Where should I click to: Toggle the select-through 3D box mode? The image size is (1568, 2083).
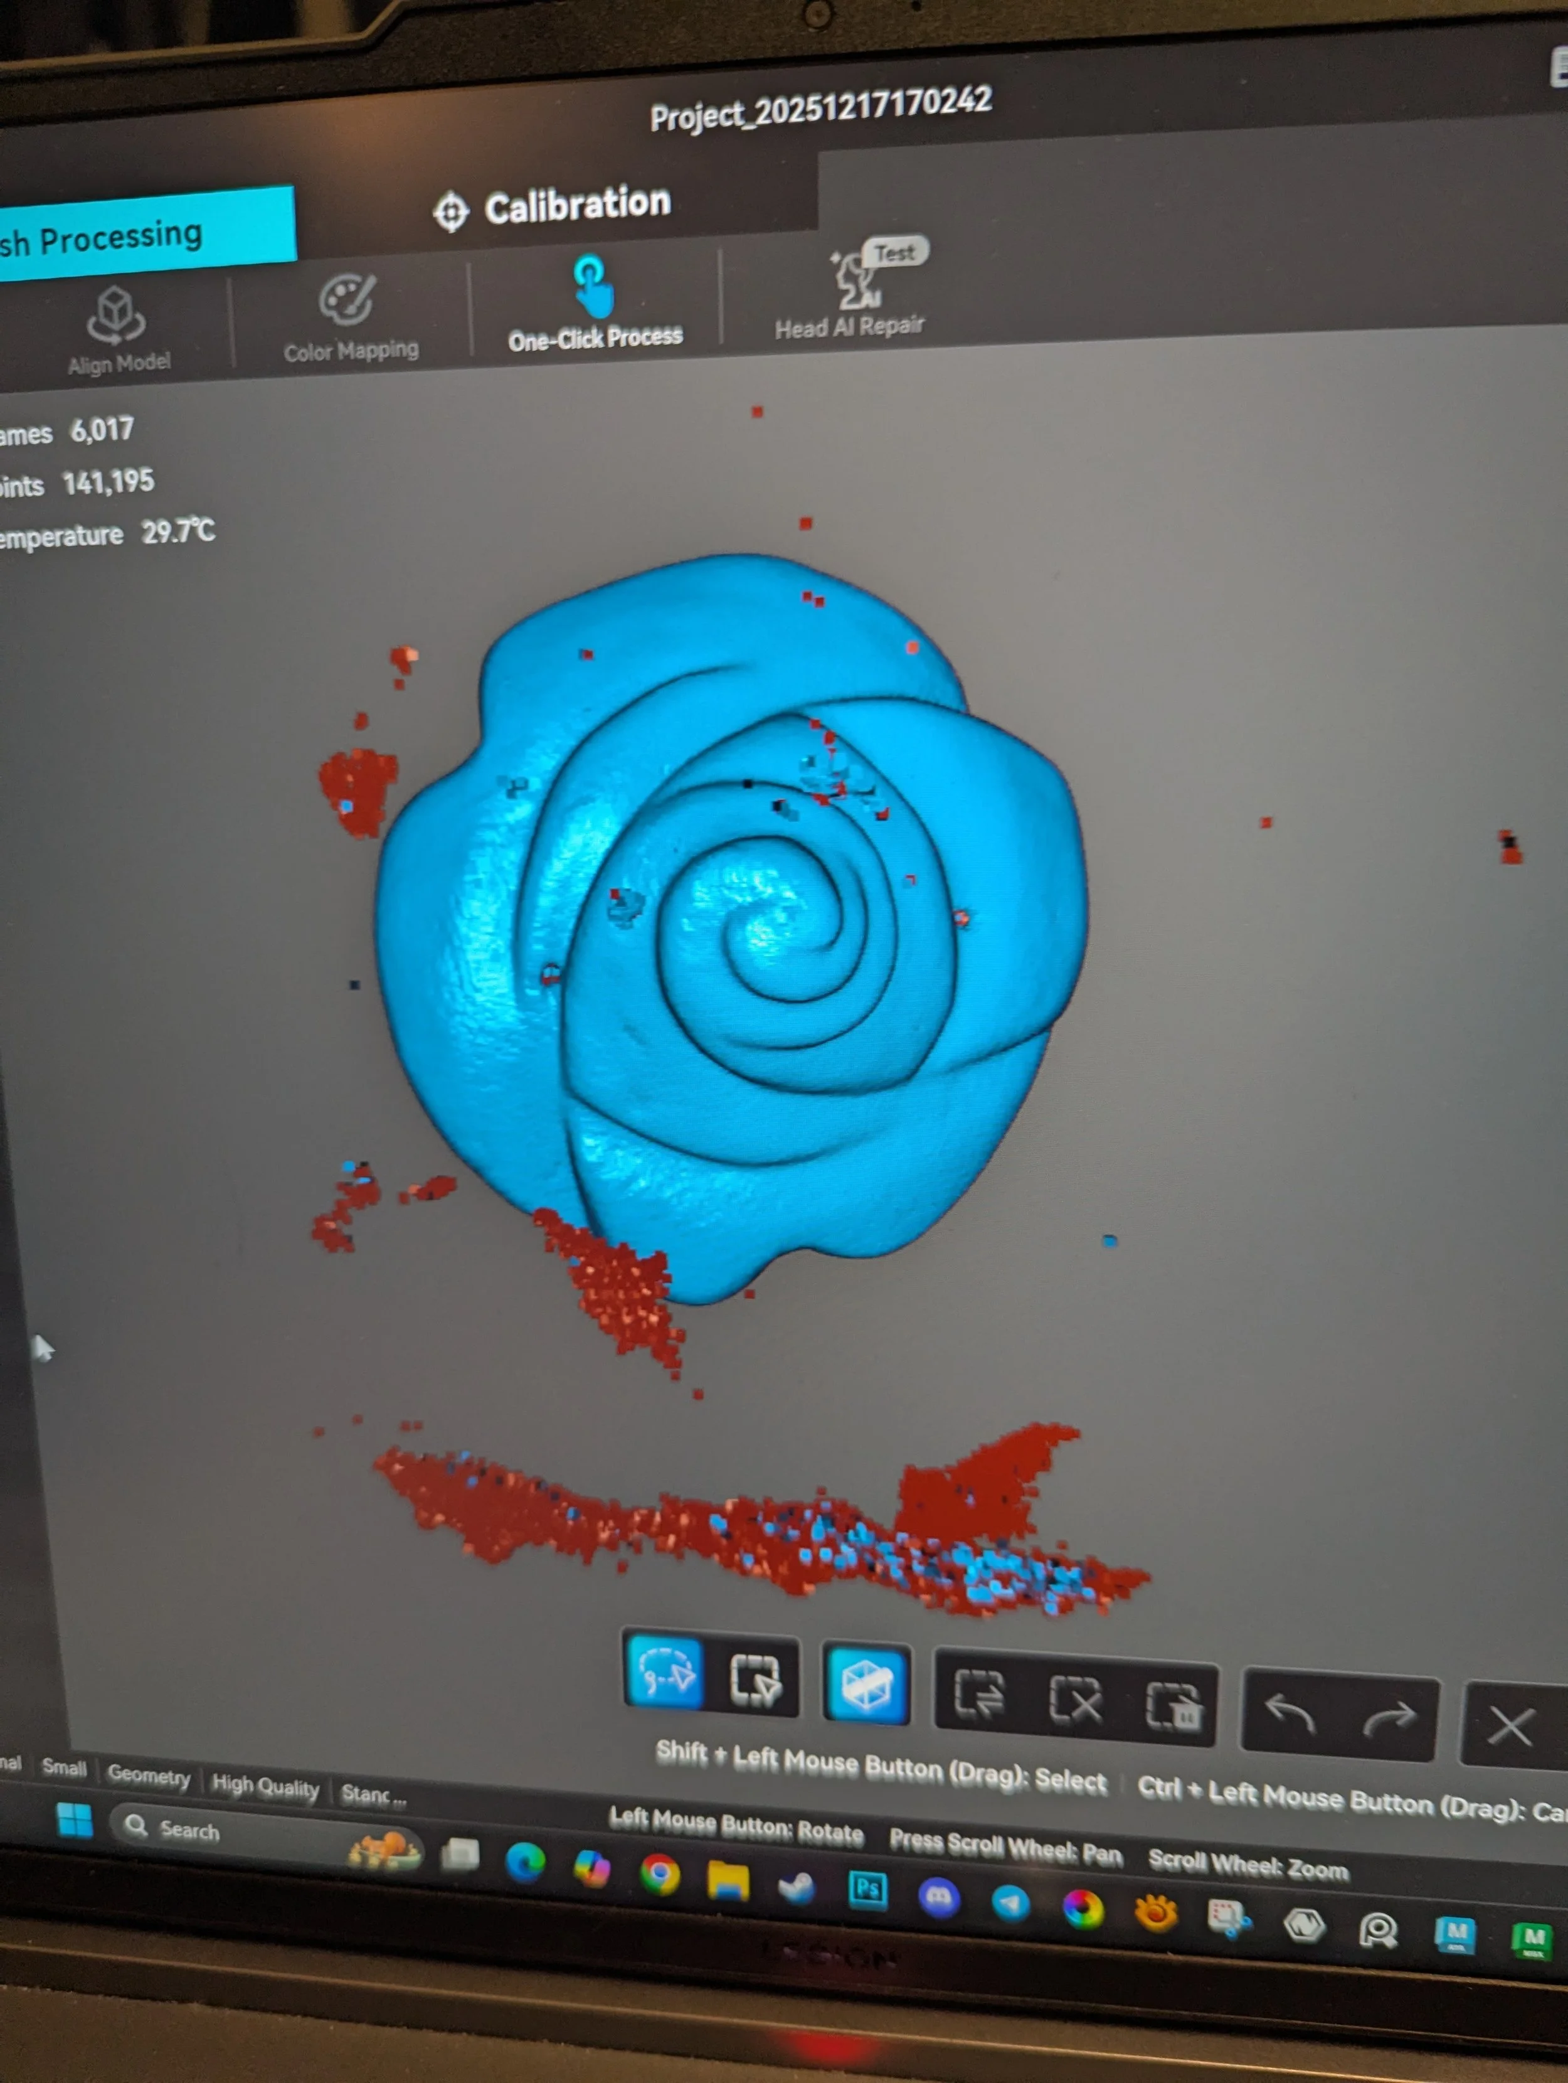click(x=866, y=1684)
